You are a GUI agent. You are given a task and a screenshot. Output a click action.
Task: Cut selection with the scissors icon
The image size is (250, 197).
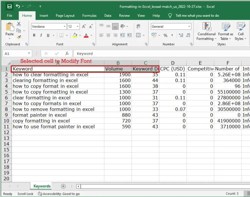[19, 24]
